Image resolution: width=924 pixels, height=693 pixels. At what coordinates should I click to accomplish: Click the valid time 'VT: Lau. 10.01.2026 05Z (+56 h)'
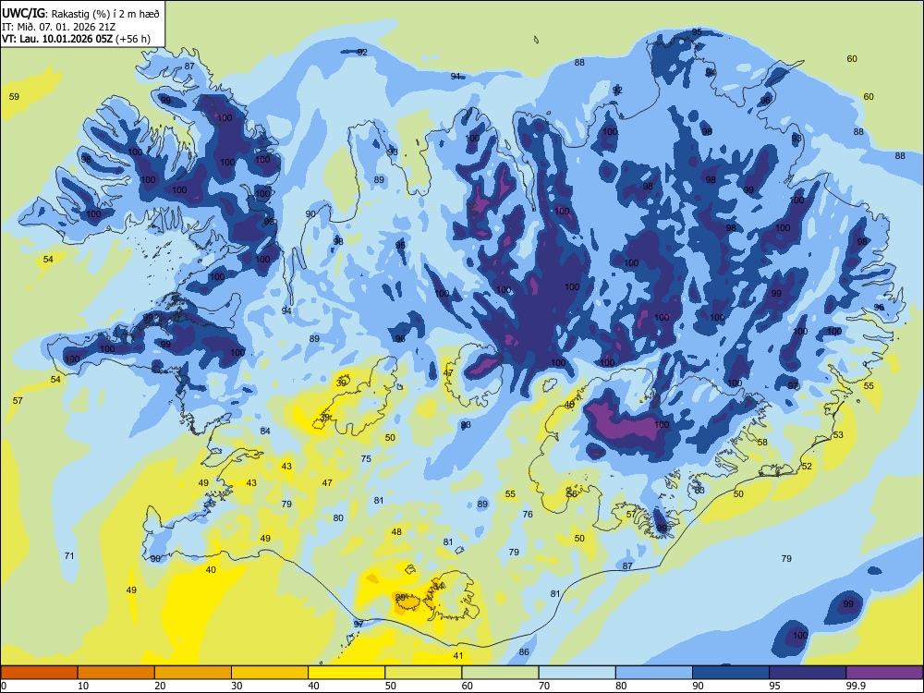pos(76,39)
